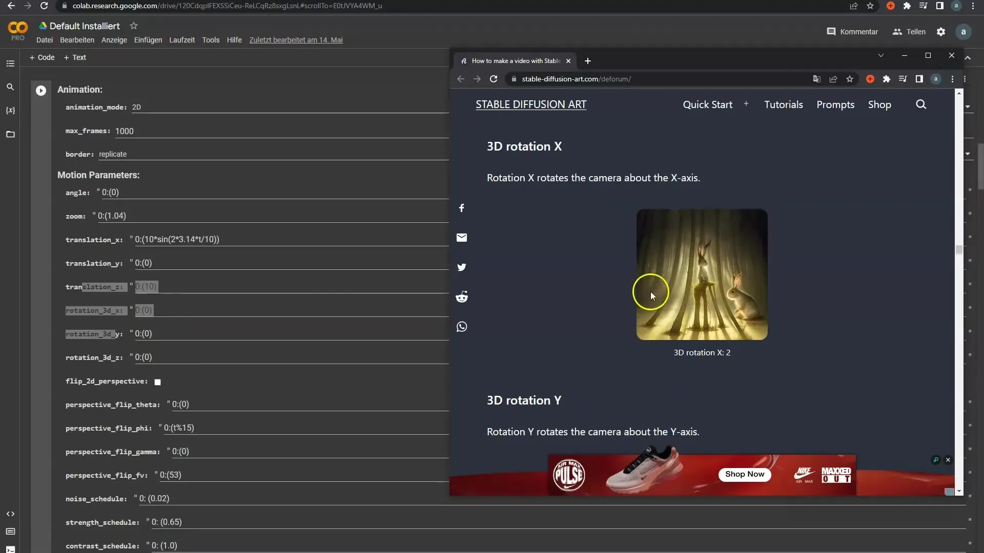Run the Animation cell with play button
This screenshot has height=553, width=984.
pos(41,91)
